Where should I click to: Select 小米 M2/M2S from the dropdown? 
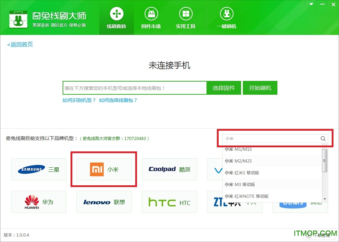272,161
